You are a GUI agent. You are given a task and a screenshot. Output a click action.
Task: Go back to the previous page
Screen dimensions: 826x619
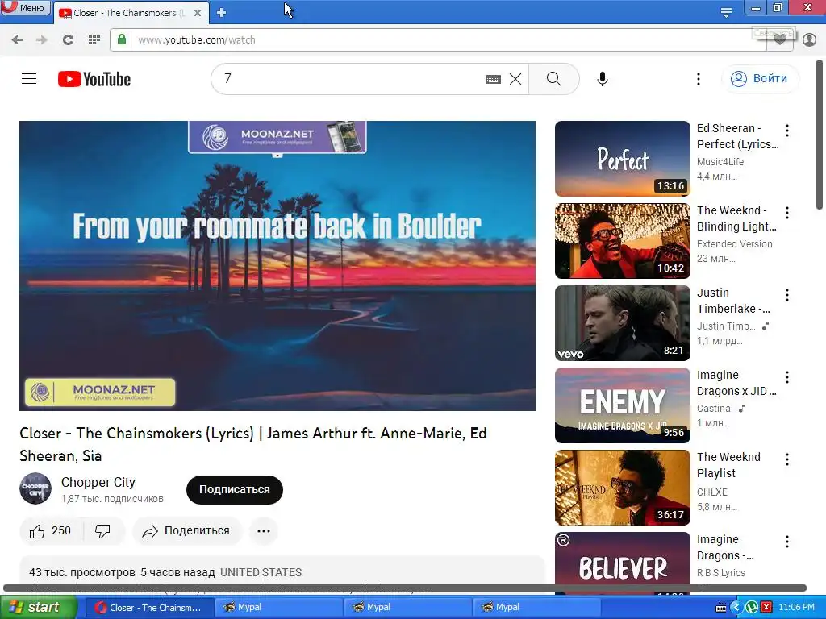tap(17, 40)
